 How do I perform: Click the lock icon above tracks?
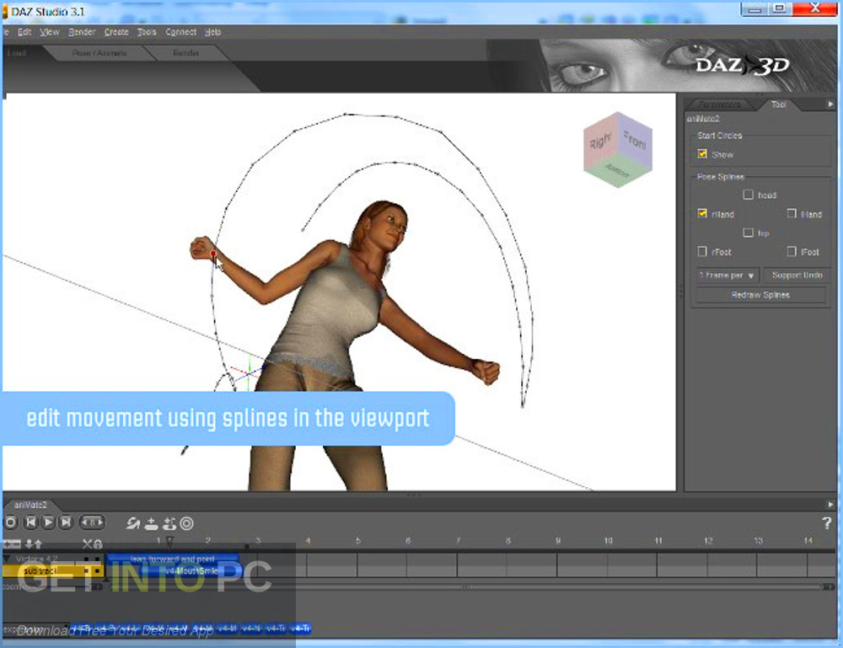coord(98,544)
